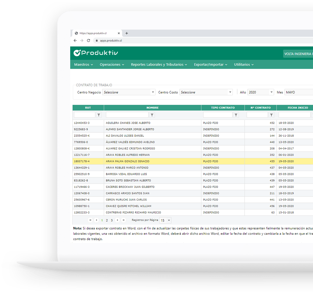313x294 pixels.
Task: Select row ARAYA ROBLES ALFREDO HERNAN
Action: click(x=193, y=155)
